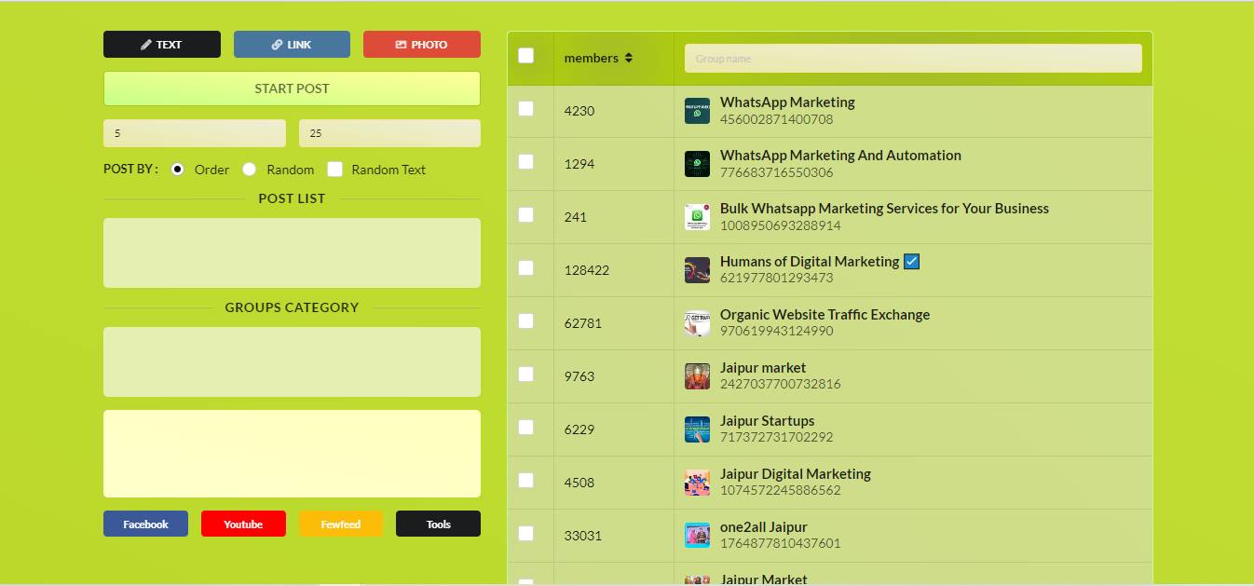Click the Organic Website Traffic Exchange name
Viewport: 1254px width, 586px height.
825,315
